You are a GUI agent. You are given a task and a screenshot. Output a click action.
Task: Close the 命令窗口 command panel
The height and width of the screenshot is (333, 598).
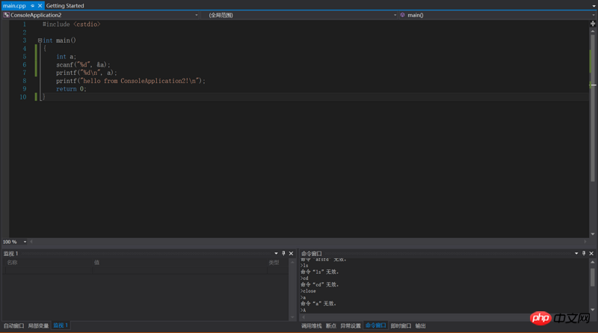(x=592, y=254)
